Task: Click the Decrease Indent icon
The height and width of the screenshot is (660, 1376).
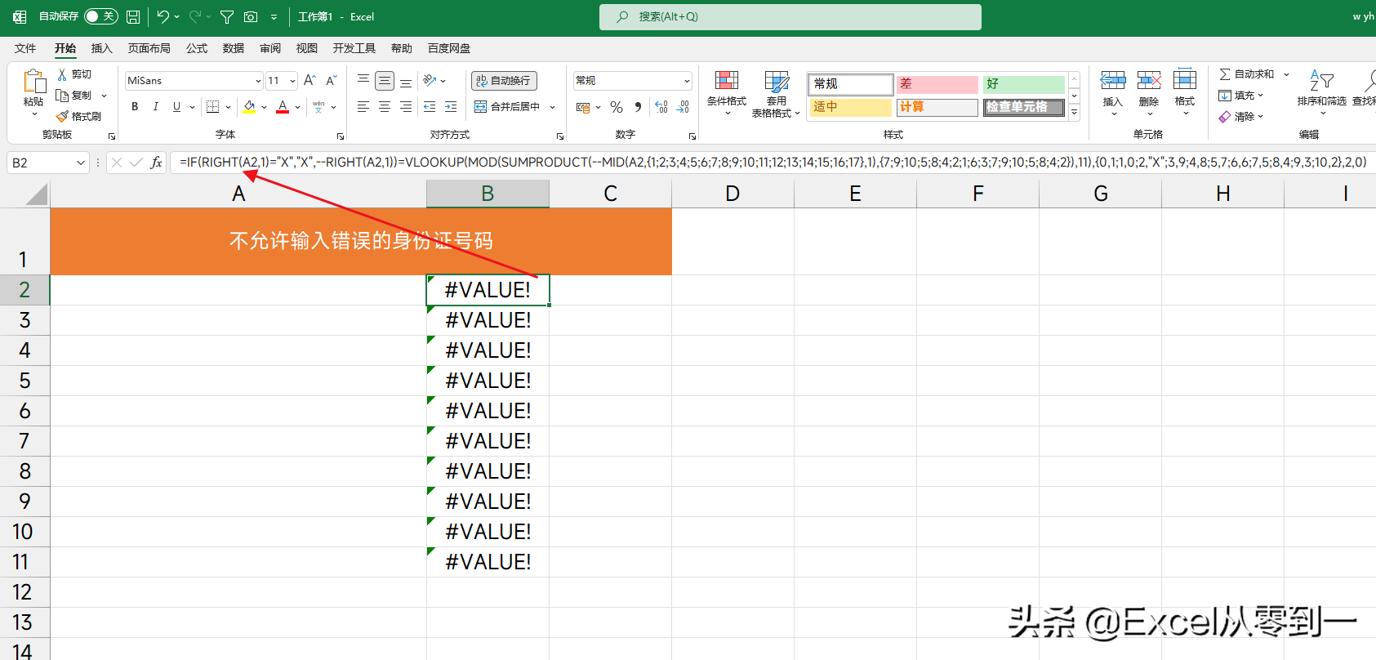Action: [430, 107]
